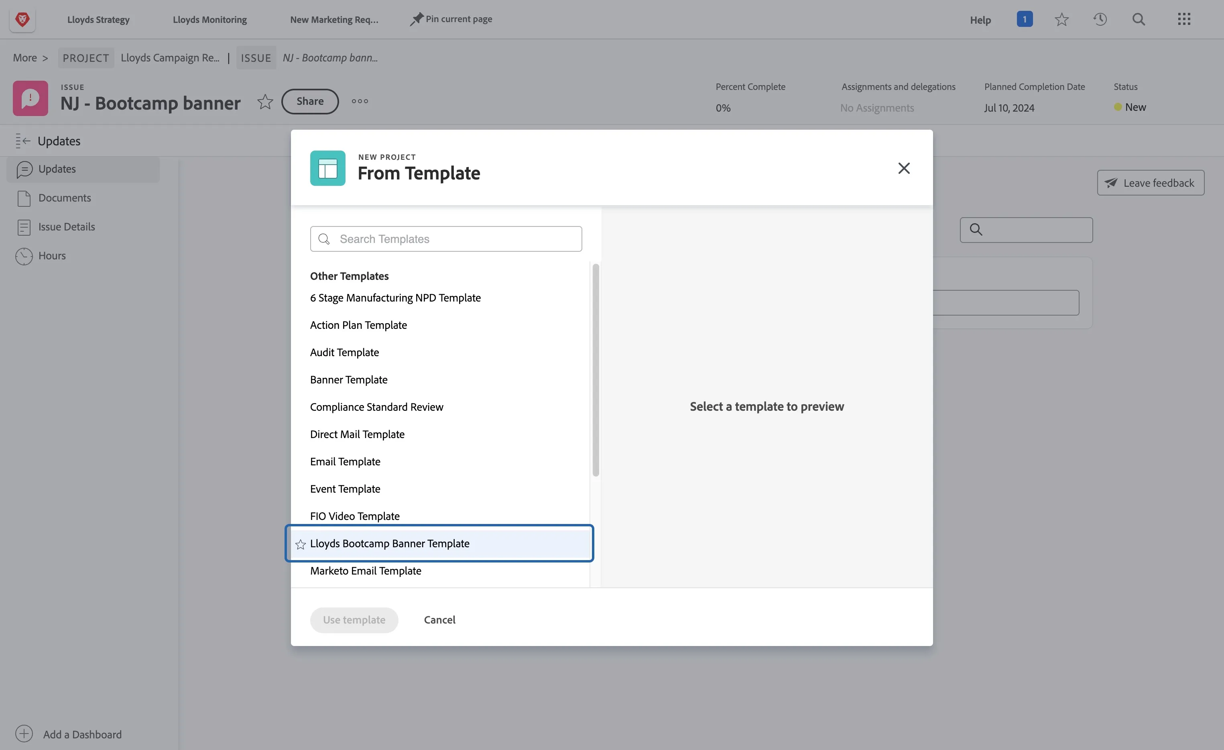This screenshot has height=750, width=1224.
Task: Click the Share button
Action: (310, 102)
